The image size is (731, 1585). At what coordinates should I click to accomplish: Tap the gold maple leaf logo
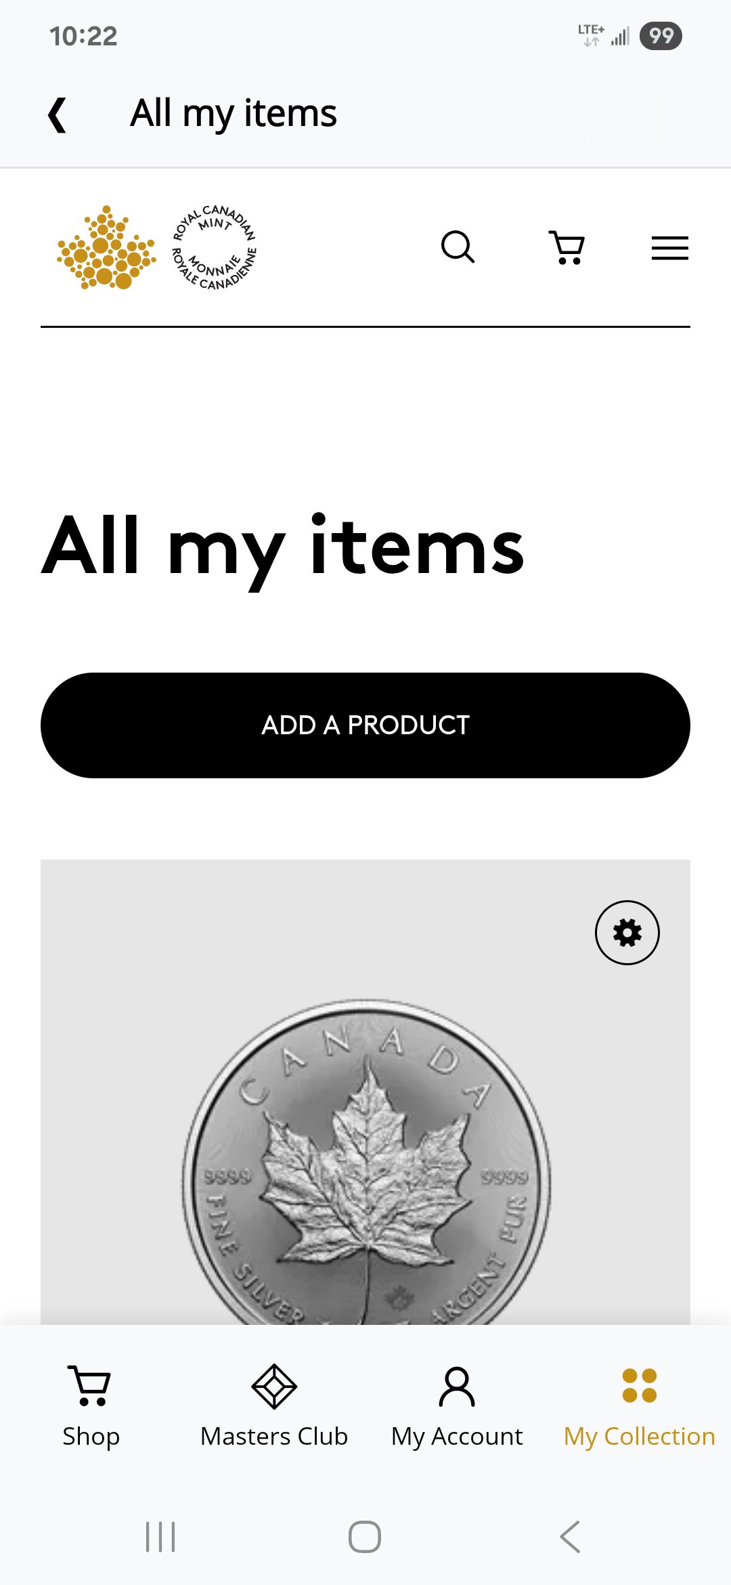pyautogui.click(x=106, y=248)
